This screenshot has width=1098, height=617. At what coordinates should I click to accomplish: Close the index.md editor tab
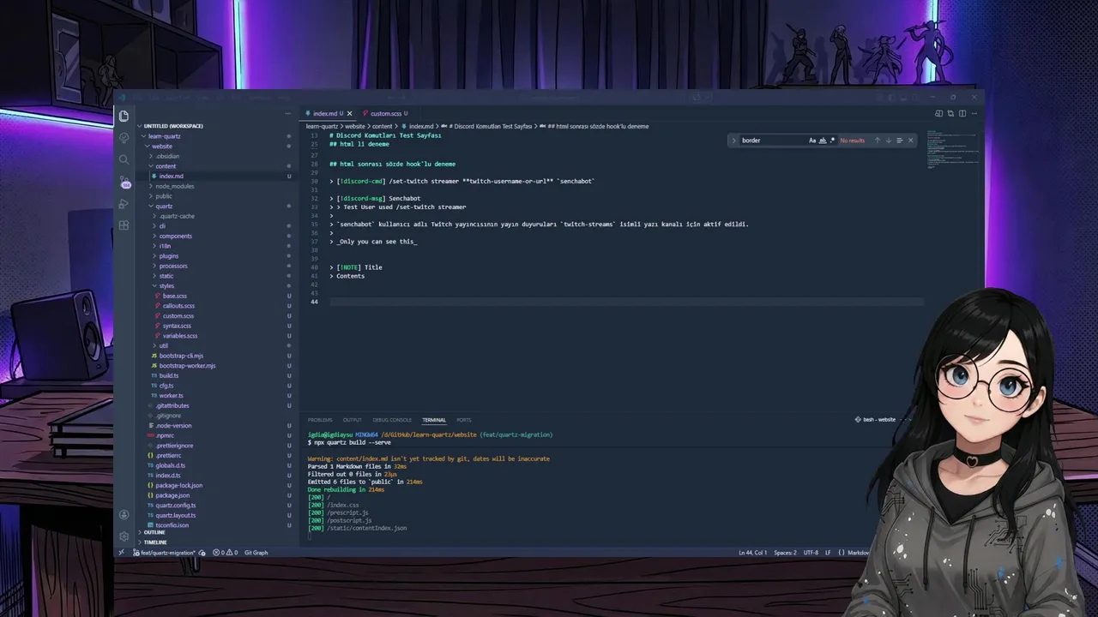point(350,113)
